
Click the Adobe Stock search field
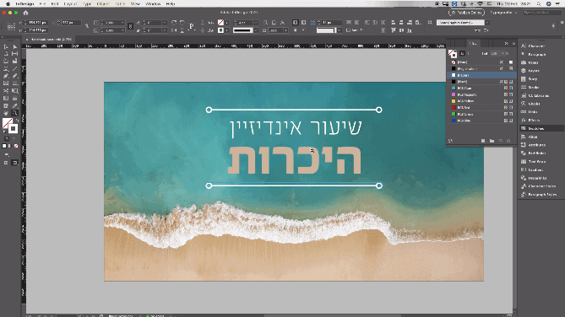[x=543, y=13]
